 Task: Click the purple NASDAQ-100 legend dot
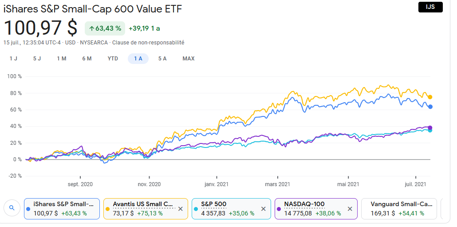[x=279, y=209]
